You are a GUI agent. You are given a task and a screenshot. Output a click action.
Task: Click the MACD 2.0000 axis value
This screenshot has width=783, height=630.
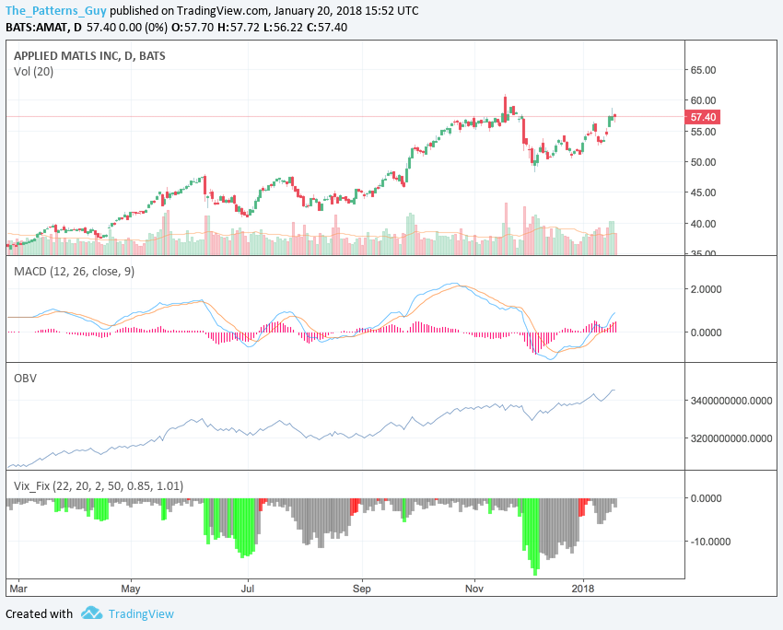pos(707,289)
